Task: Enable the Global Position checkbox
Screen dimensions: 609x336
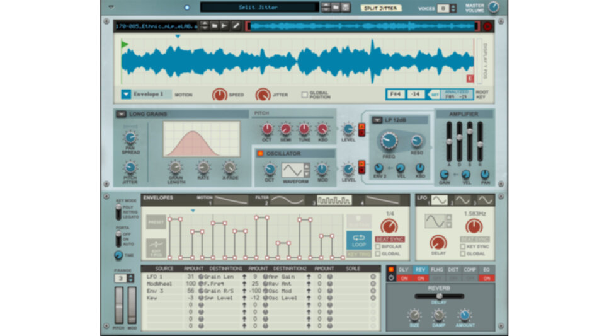Action: tap(305, 95)
